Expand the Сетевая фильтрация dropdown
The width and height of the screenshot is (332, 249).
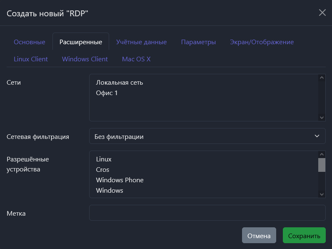[207, 136]
